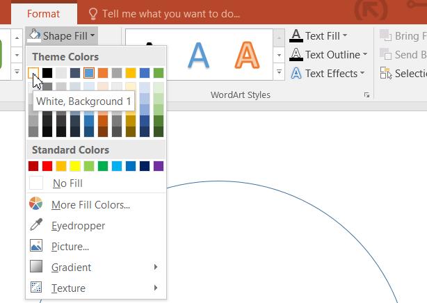
Task: Click the Texture fill icon
Action: click(x=37, y=288)
